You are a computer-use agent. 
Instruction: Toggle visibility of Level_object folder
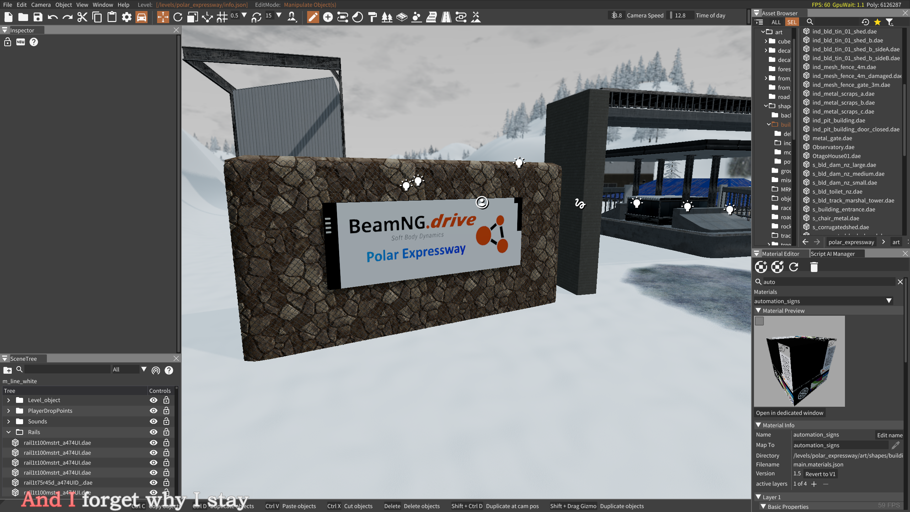[x=153, y=400]
